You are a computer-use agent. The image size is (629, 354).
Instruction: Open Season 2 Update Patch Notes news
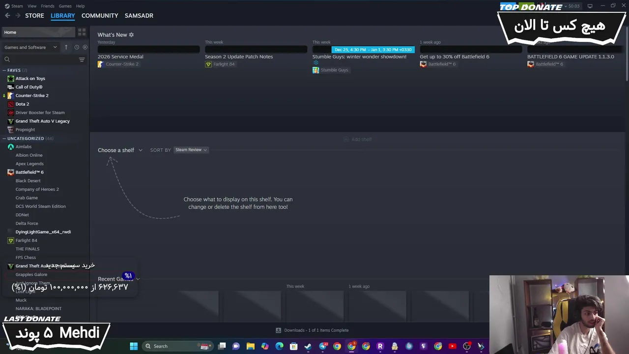[239, 57]
